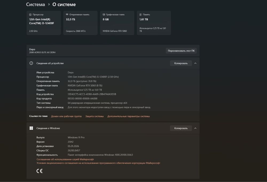Image resolution: width=267 pixels, height=182 pixels.
Task: Collapse the Сведения об устройстве section chevron
Action: click(x=195, y=63)
